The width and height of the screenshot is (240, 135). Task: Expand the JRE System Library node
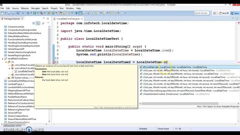tap(6, 78)
